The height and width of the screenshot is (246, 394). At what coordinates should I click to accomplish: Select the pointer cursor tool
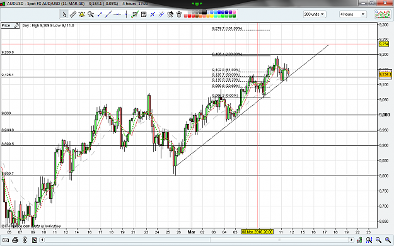point(64,14)
